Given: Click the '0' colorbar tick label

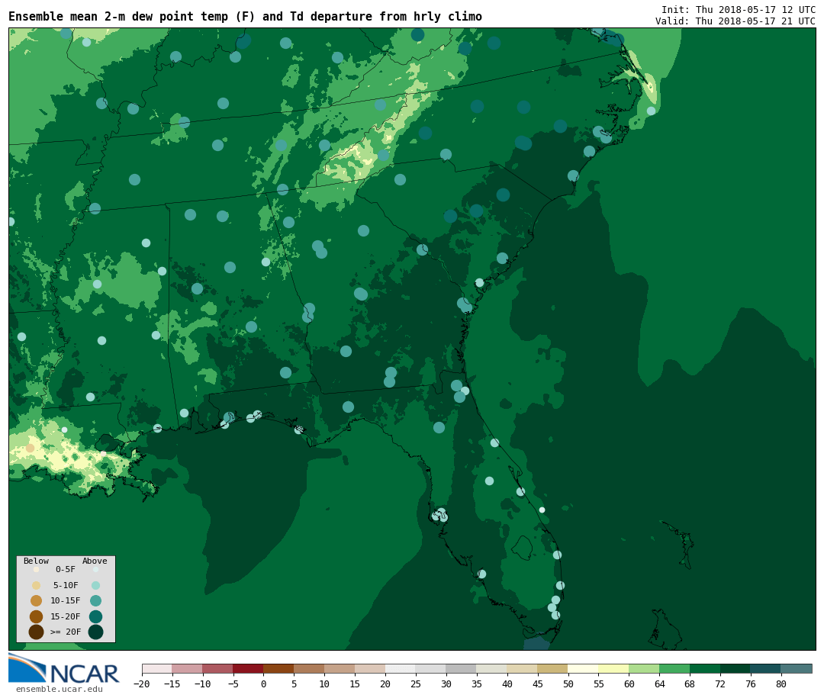Looking at the screenshot, I should 264,684.
